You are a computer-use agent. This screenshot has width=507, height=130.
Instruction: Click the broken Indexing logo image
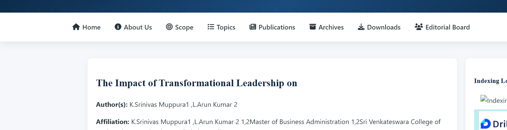pyautogui.click(x=493, y=101)
